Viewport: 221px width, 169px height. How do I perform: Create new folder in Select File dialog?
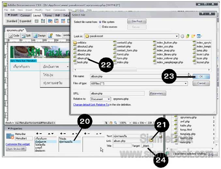[x=193, y=36]
